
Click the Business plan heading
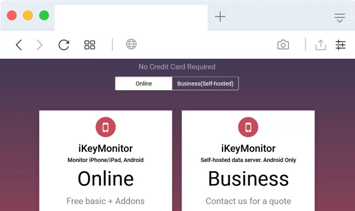coord(248,179)
